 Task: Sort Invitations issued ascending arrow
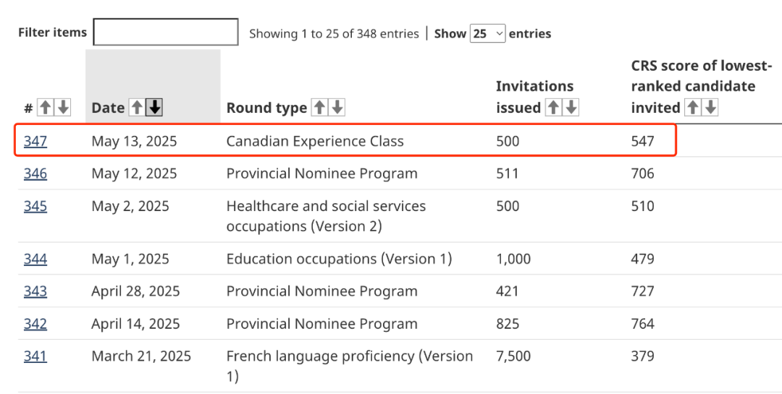(x=553, y=108)
